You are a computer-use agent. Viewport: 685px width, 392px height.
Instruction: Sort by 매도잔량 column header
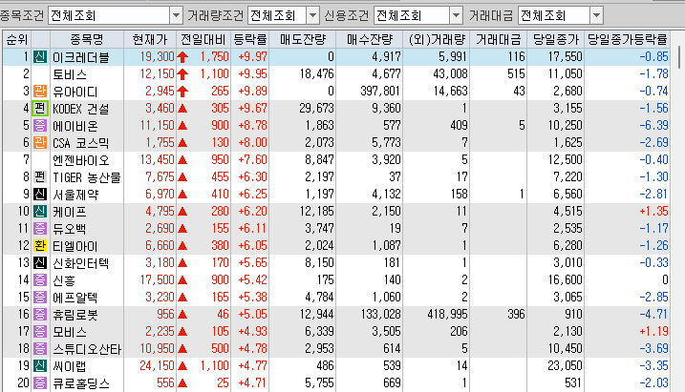coord(303,40)
